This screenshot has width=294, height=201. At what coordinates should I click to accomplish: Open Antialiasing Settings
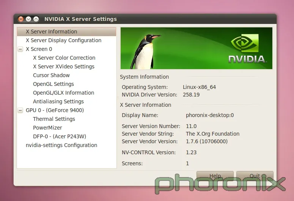pyautogui.click(x=58, y=101)
